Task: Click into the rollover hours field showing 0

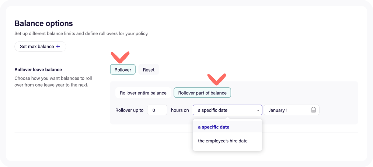Action: (x=157, y=110)
